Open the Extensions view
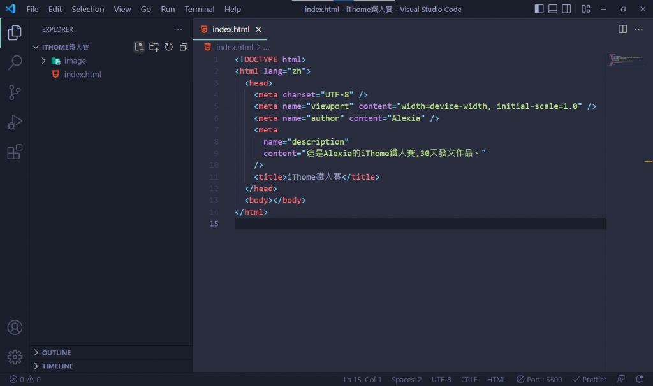This screenshot has width=653, height=386. coord(15,152)
